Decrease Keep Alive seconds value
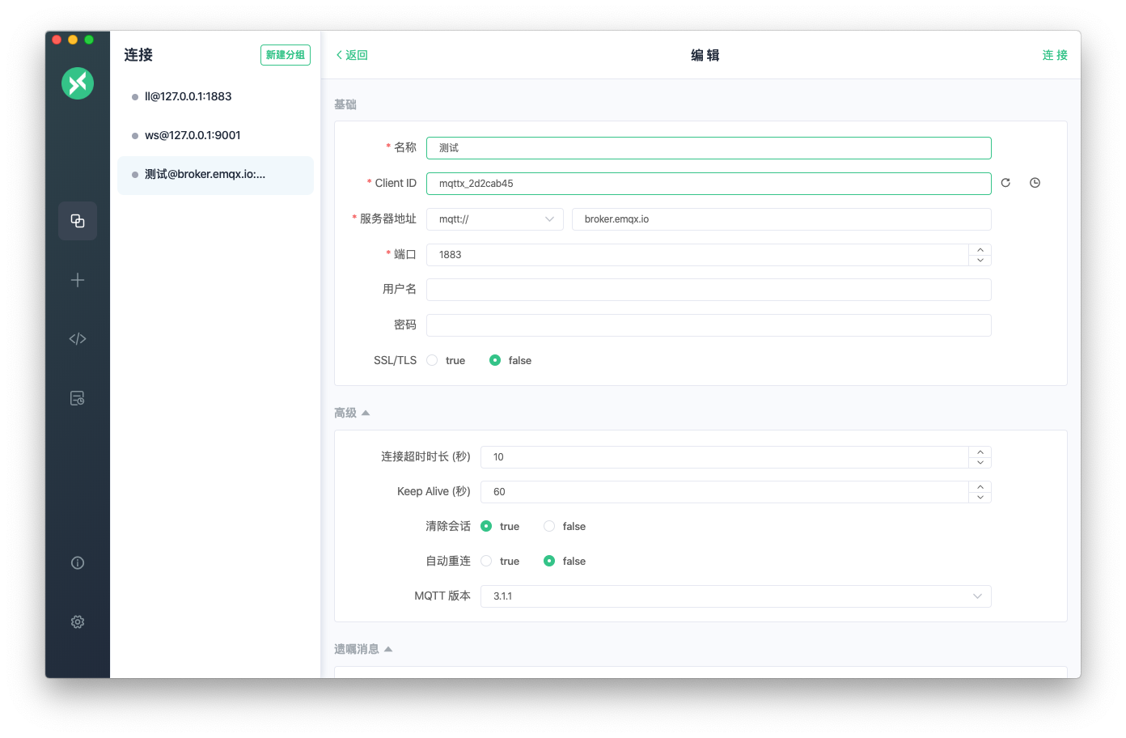1126x738 pixels. (980, 498)
